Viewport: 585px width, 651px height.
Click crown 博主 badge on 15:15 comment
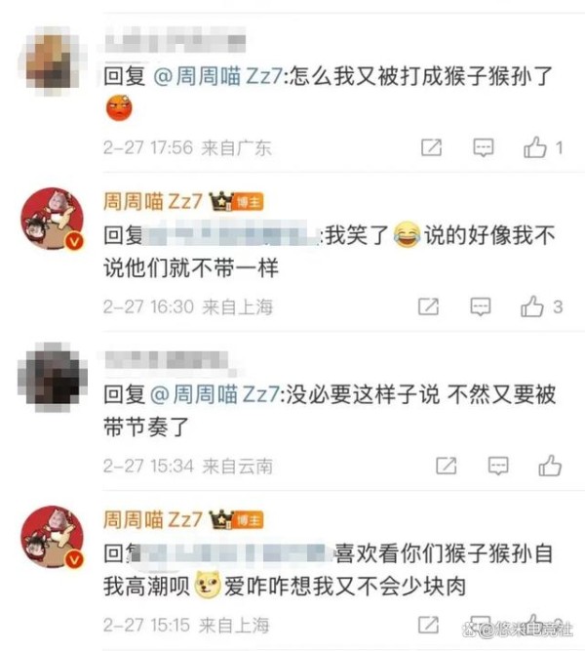(236, 520)
